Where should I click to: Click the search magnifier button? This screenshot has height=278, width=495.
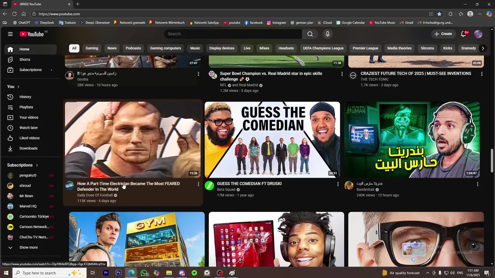point(310,34)
